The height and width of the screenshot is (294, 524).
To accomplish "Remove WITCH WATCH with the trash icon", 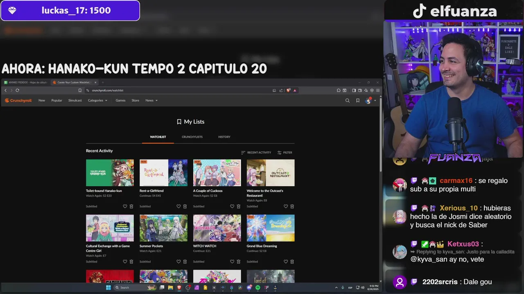I will [x=239, y=261].
